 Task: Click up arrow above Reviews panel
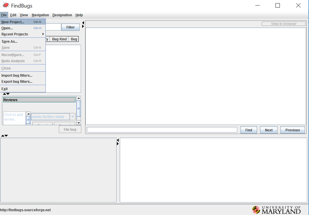pos(4,94)
